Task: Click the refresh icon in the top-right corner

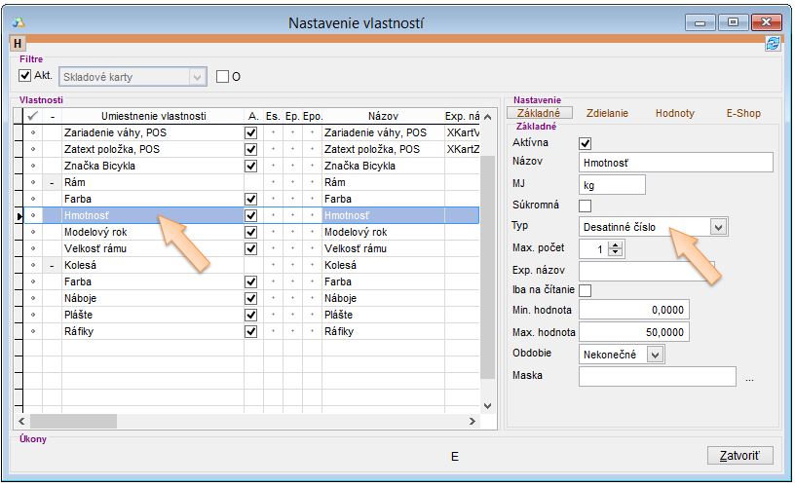Action: tap(773, 44)
